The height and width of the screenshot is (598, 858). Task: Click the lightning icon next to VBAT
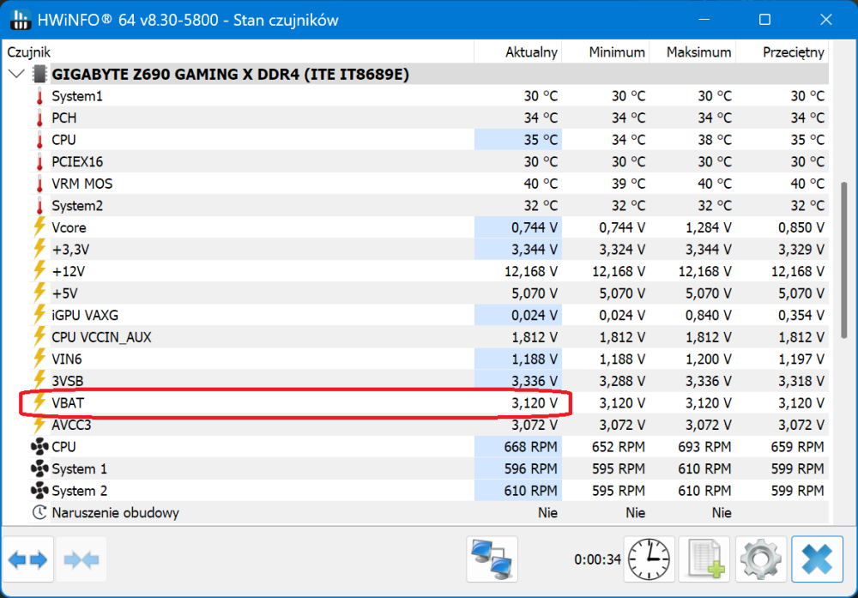pos(39,402)
